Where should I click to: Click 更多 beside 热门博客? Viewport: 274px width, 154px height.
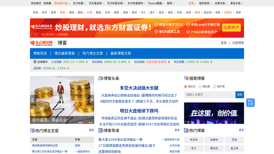coord(241,130)
